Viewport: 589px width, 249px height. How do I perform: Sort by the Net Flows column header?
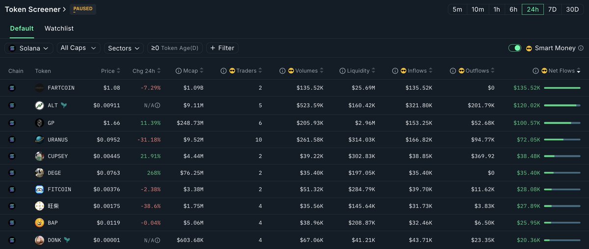[558, 71]
